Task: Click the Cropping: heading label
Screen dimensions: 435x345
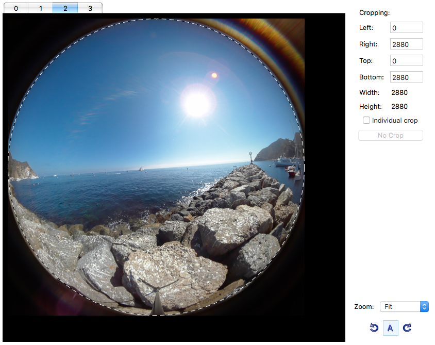Action: pyautogui.click(x=374, y=13)
